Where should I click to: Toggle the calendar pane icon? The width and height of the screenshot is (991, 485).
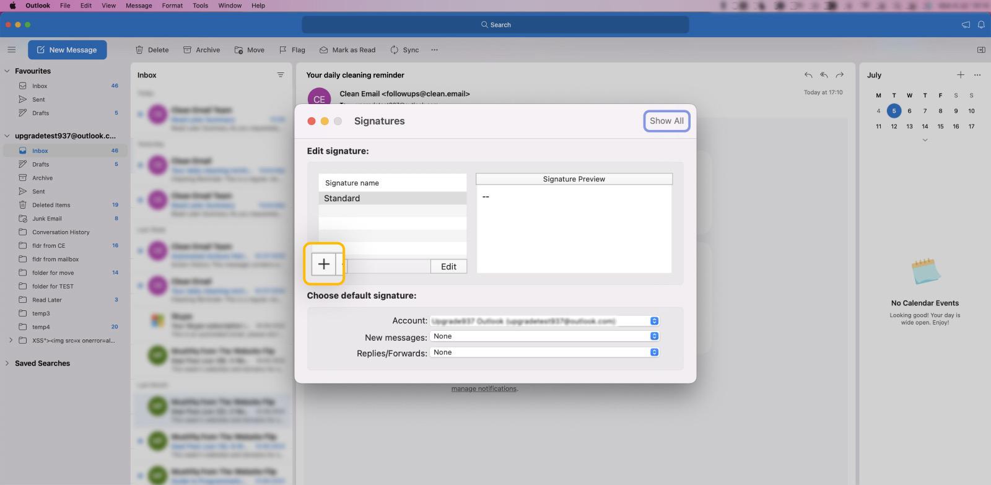point(981,50)
